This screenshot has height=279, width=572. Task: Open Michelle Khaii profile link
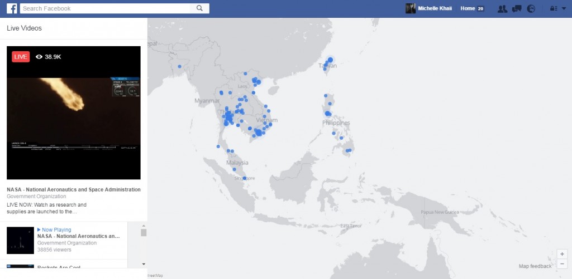point(435,8)
